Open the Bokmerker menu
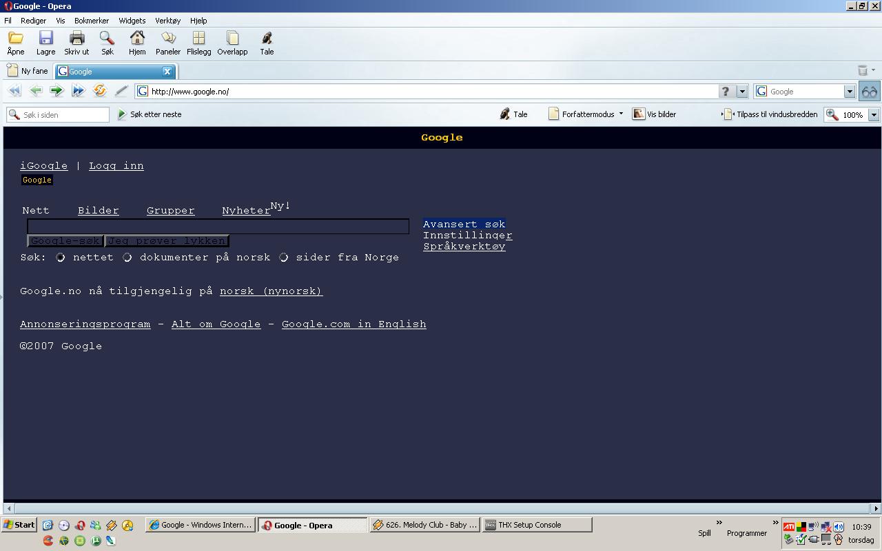The width and height of the screenshot is (882, 551). [92, 21]
